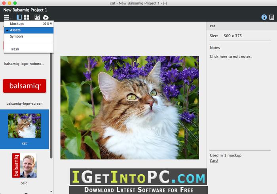Toggle the info inspector panel icon
The width and height of the screenshot is (277, 194).
[x=264, y=17]
